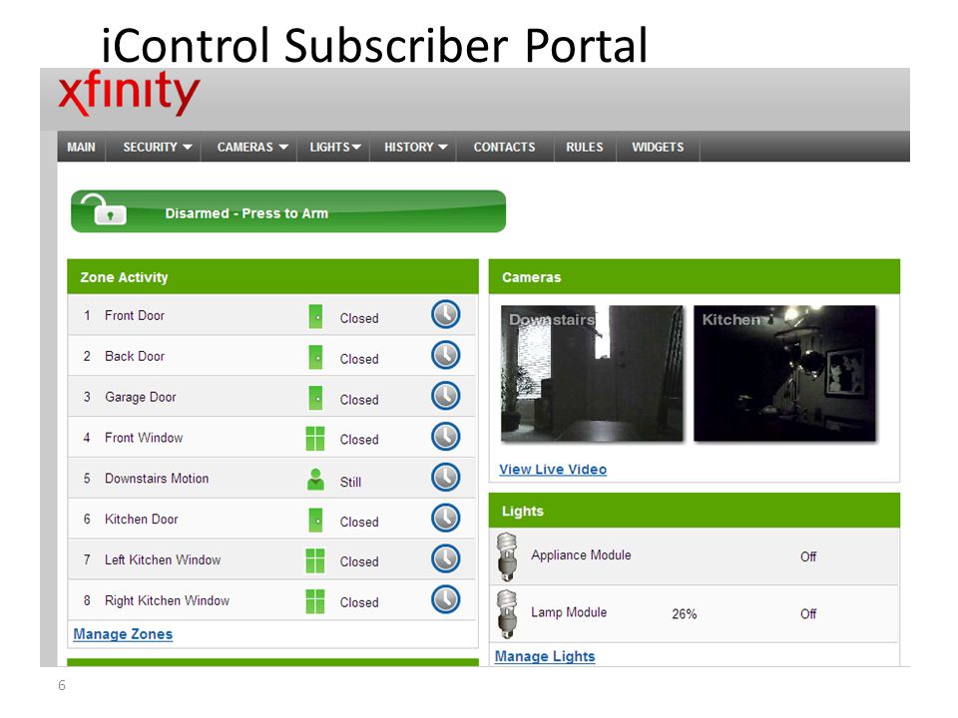
Task: Go to the Main tab
Action: 81,148
